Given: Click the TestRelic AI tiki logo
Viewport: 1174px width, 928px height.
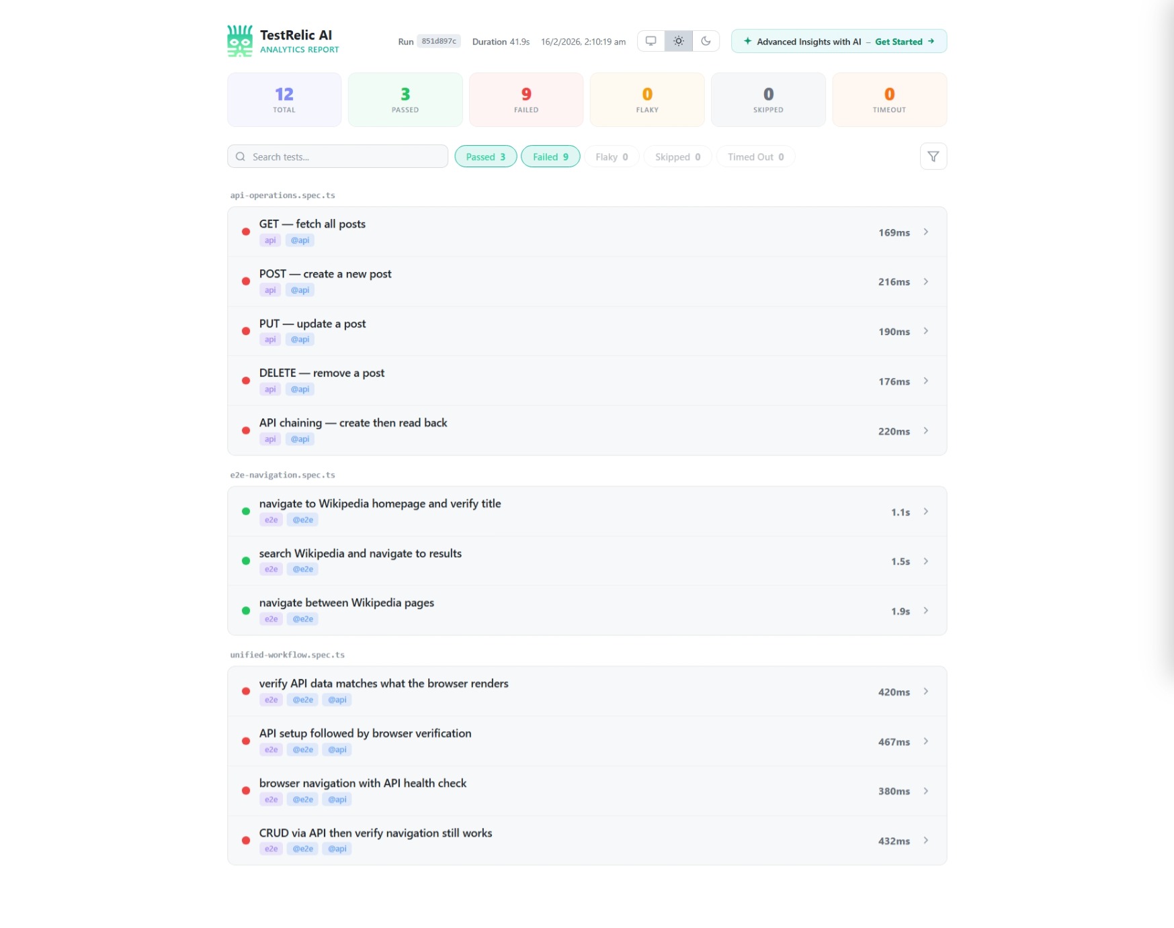Looking at the screenshot, I should point(239,41).
